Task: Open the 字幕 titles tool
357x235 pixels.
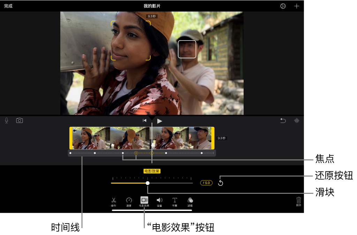Action: 175,202
